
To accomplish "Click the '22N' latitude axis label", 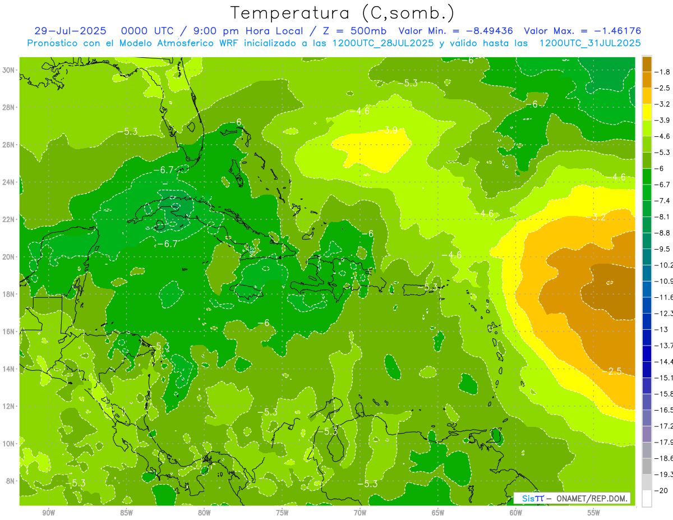I will coord(10,219).
